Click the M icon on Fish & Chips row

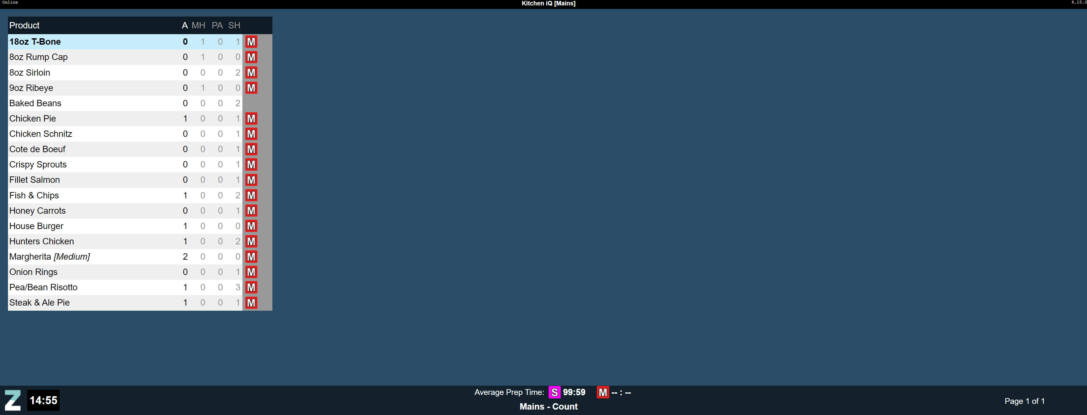pyautogui.click(x=251, y=196)
